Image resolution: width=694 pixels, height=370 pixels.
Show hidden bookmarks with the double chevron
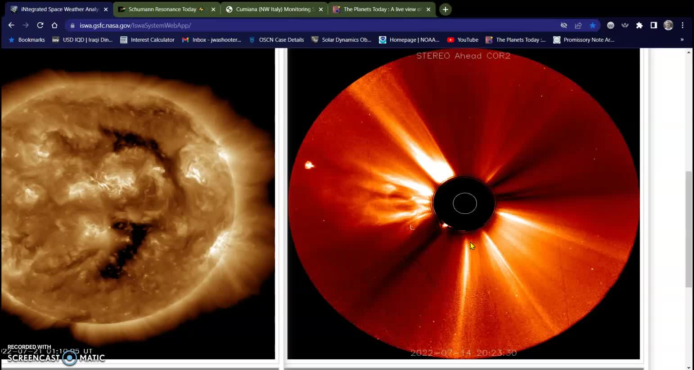tap(682, 40)
